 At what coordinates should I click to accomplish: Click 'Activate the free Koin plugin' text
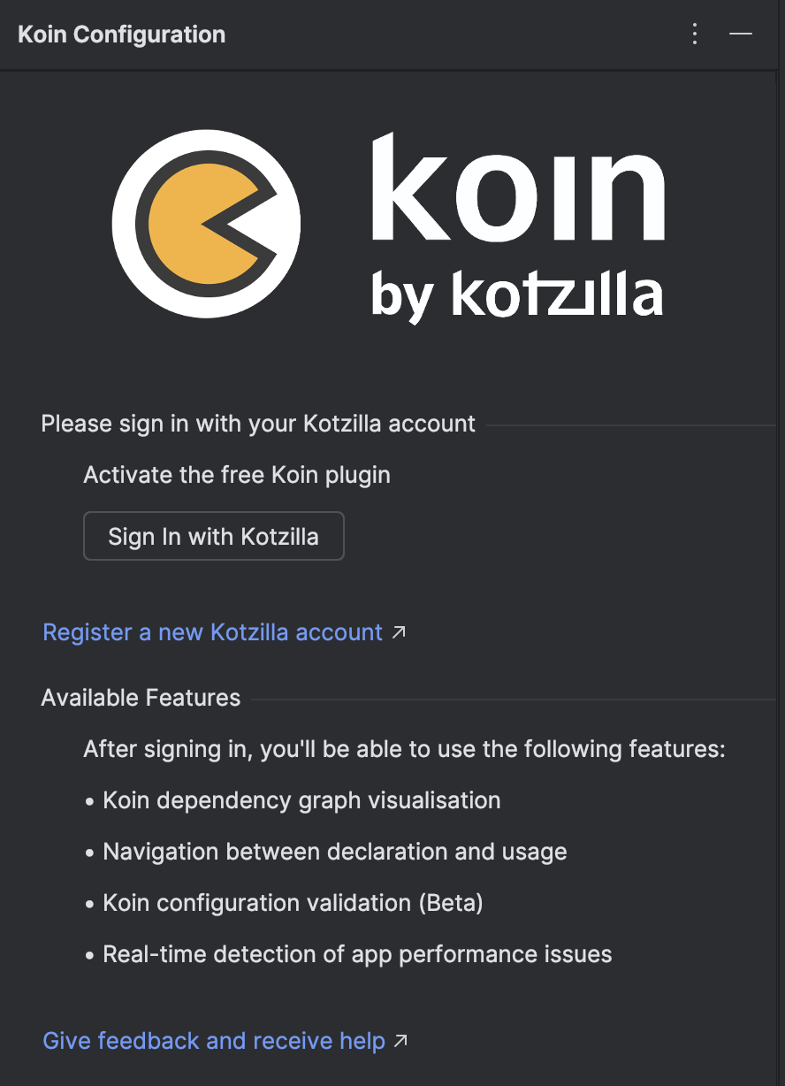click(237, 475)
